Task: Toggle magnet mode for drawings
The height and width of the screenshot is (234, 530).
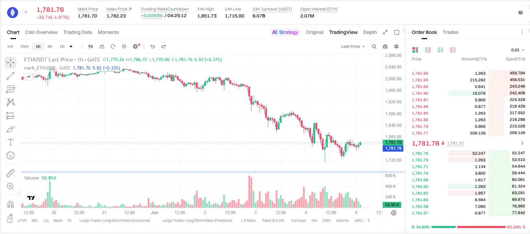Action: (10, 204)
